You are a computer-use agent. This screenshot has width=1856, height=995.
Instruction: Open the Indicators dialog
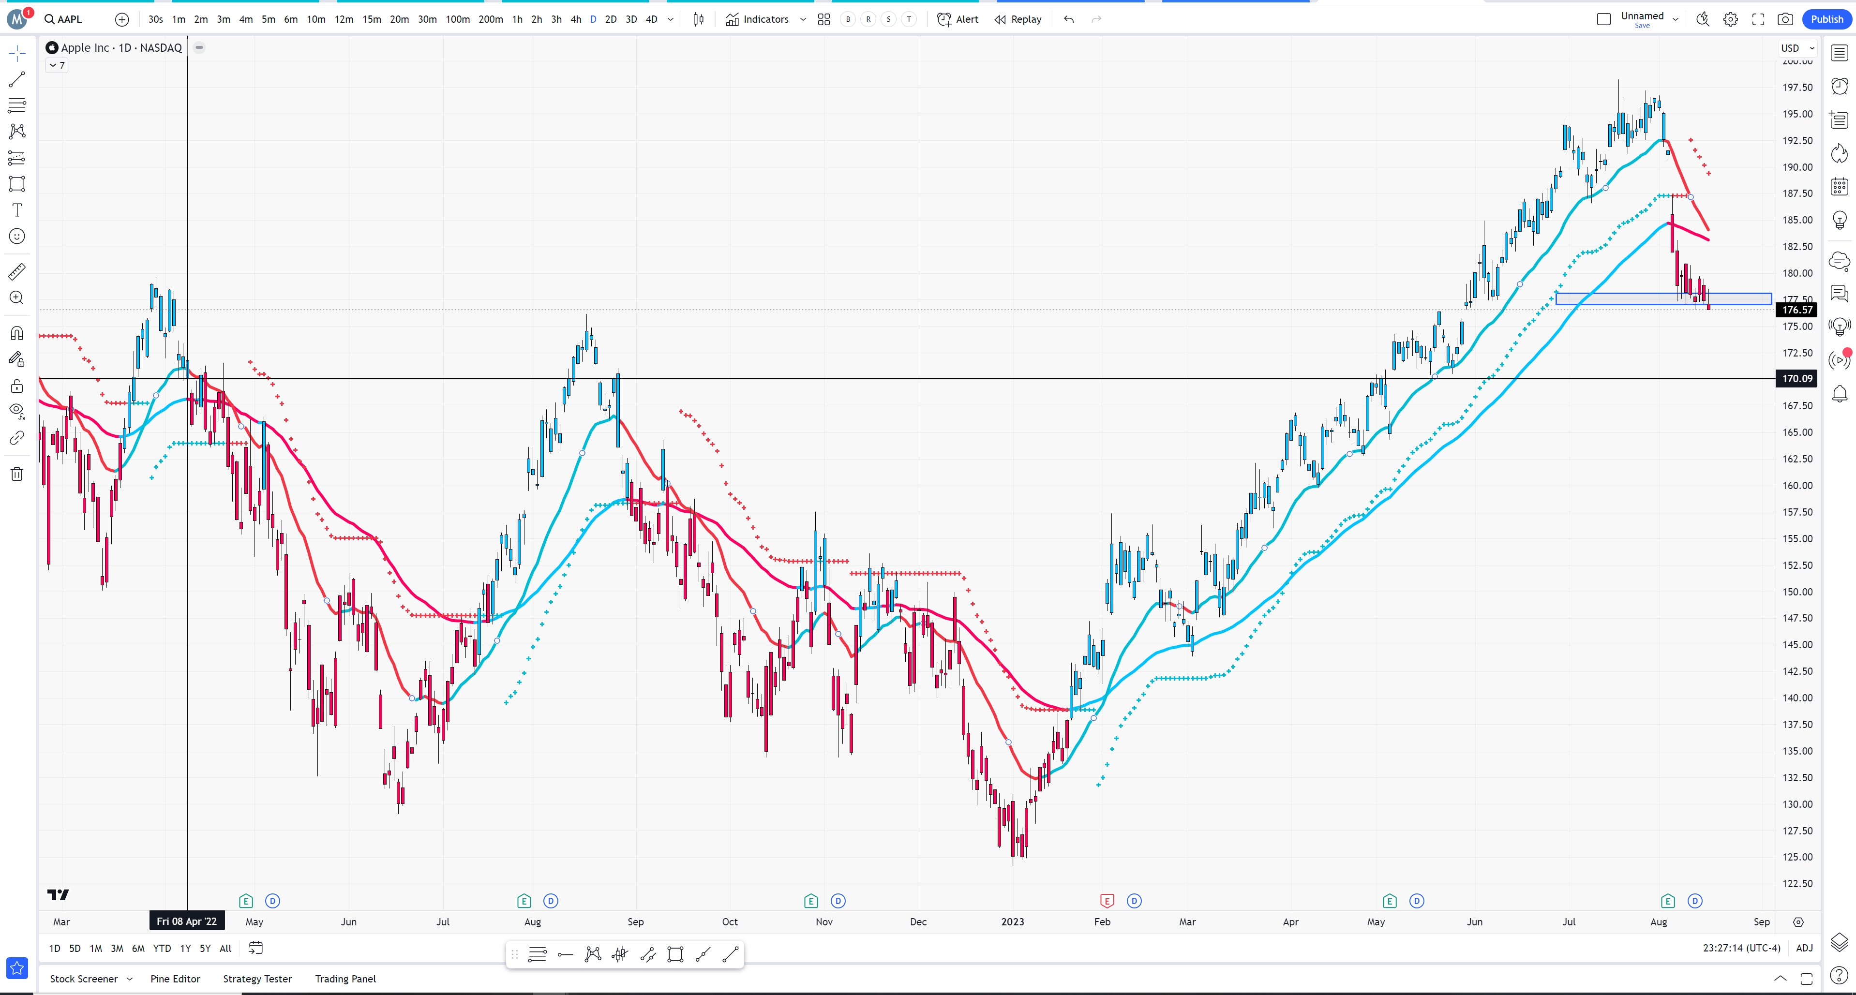757,19
